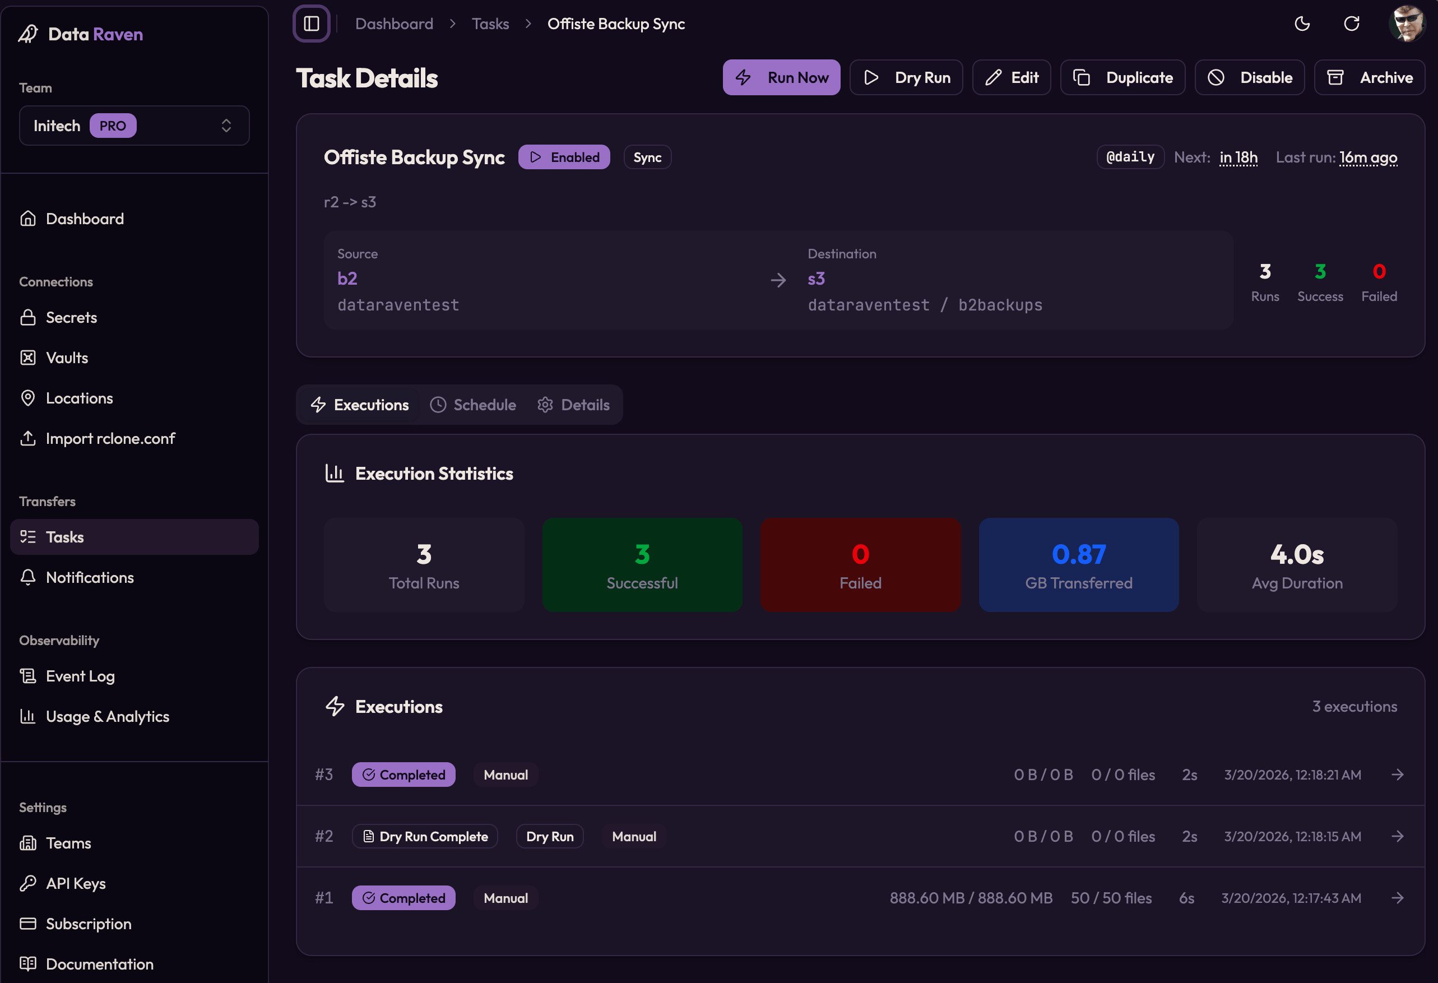Expand execution #3 with arrow
This screenshot has height=983, width=1438.
click(x=1397, y=775)
